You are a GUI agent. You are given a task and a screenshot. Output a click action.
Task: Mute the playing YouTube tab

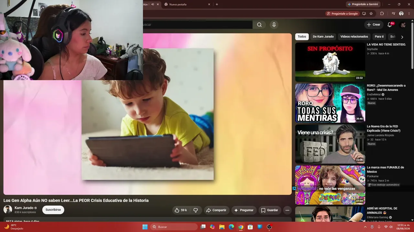153,5
